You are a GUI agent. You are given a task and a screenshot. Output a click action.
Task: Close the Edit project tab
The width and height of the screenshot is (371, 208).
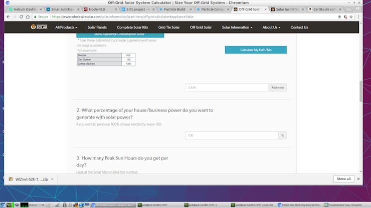[153, 9]
